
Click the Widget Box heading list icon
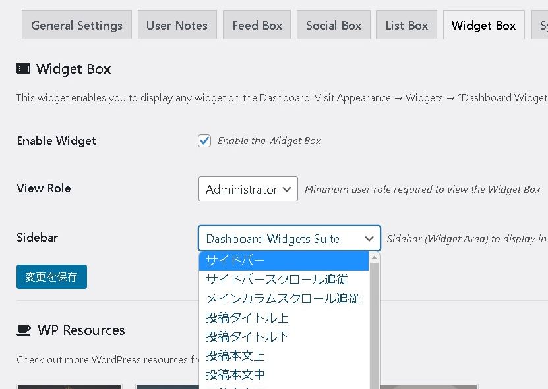23,68
